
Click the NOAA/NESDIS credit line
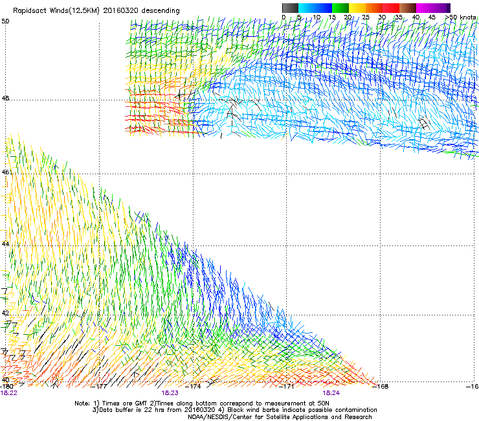[x=280, y=417]
